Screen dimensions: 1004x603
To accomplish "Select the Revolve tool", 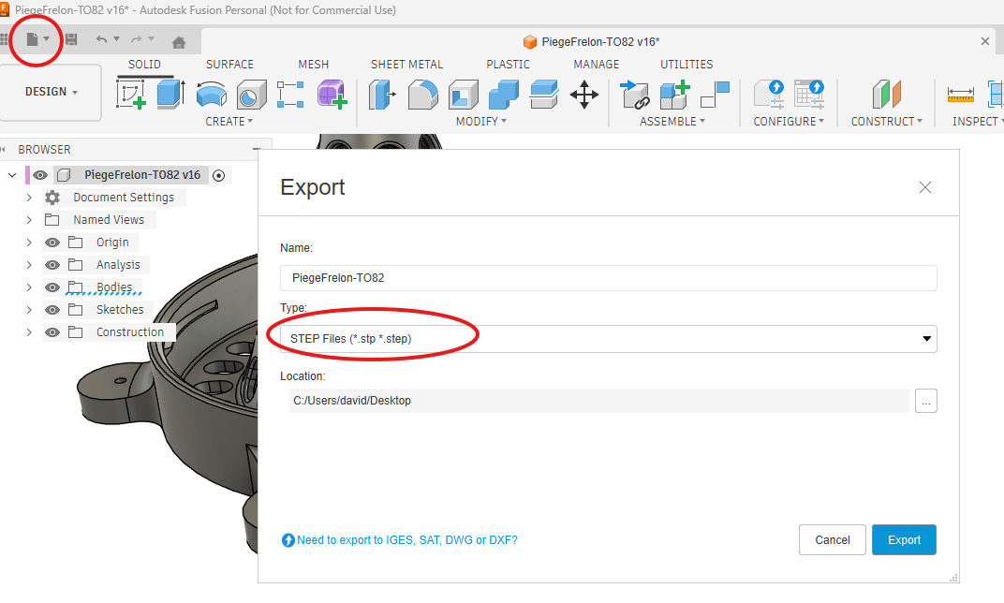I will point(211,94).
